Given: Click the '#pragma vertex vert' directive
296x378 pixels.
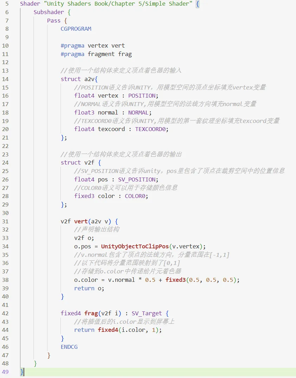Looking at the screenshot, I should pos(93,46).
